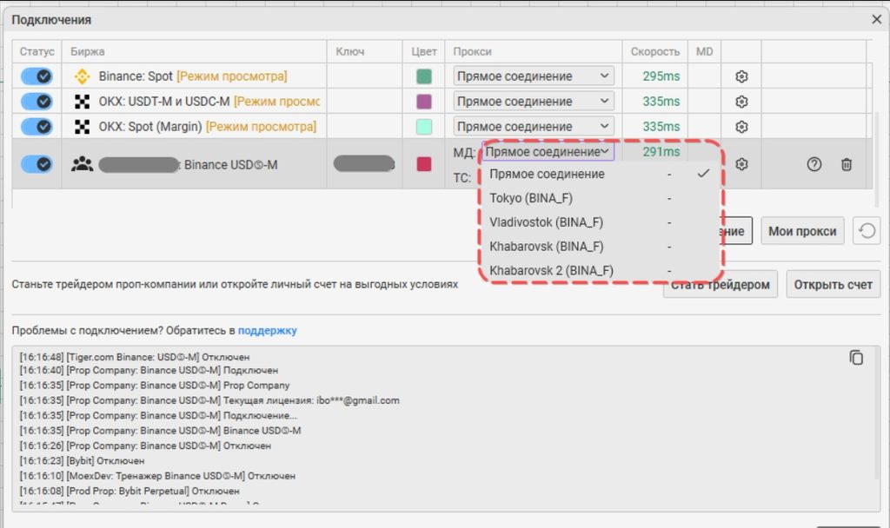Click the Prod Prop: Bybit Perpetual log line
This screenshot has height=528, width=890.
pos(130,492)
